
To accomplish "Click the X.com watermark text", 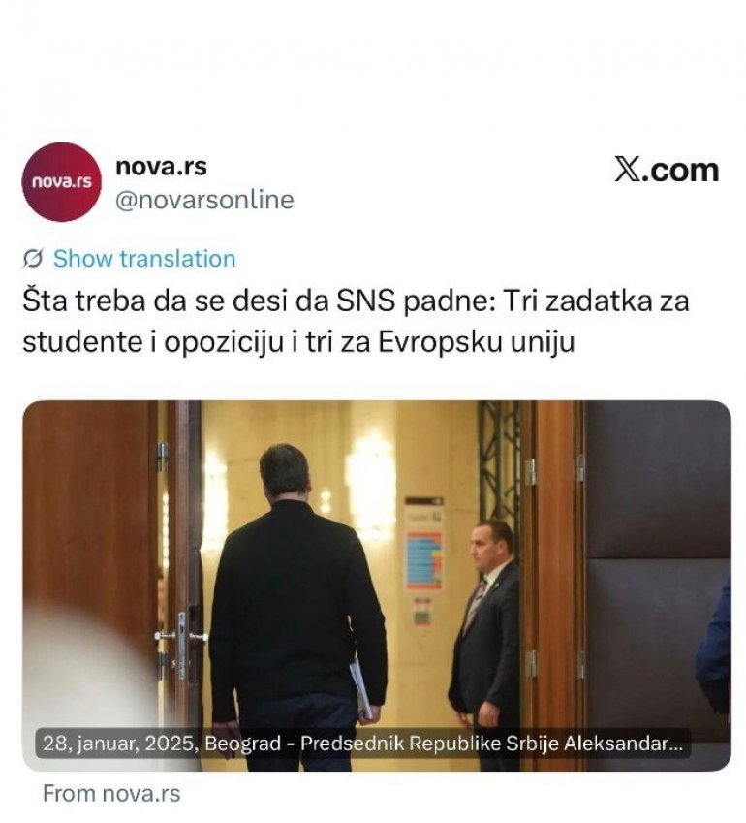I will click(667, 171).
